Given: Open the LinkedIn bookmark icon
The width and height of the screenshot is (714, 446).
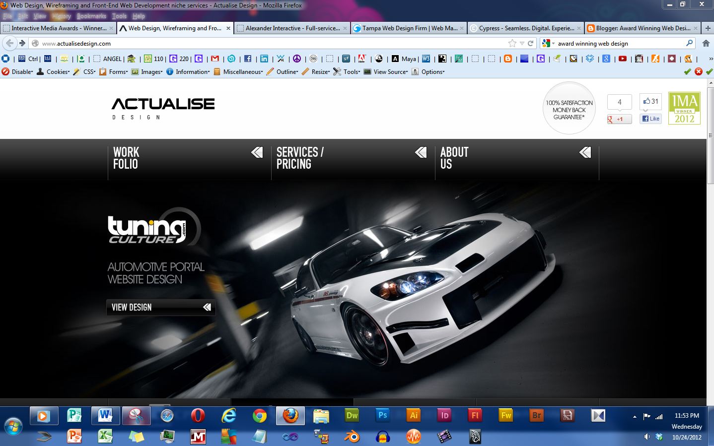Looking at the screenshot, I should coord(264,59).
